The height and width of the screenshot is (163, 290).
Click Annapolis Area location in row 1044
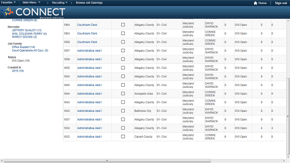pos(144,94)
